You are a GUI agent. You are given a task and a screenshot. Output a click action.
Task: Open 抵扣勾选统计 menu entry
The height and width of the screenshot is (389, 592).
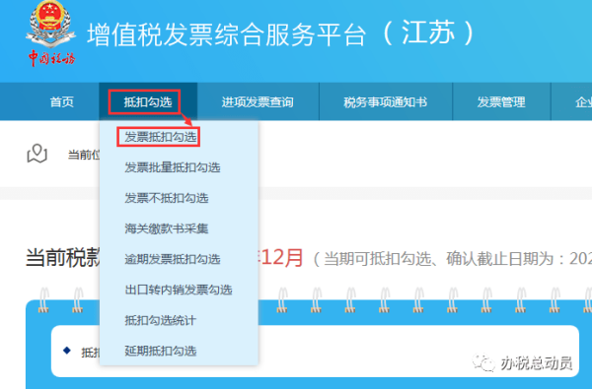(161, 320)
